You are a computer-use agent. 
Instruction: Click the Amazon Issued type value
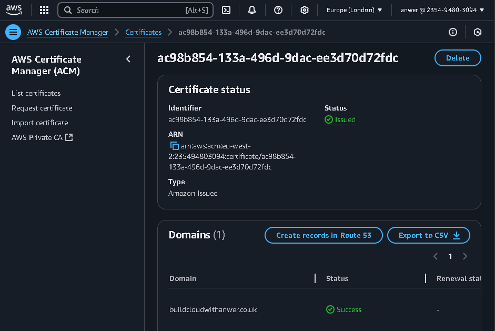click(193, 193)
